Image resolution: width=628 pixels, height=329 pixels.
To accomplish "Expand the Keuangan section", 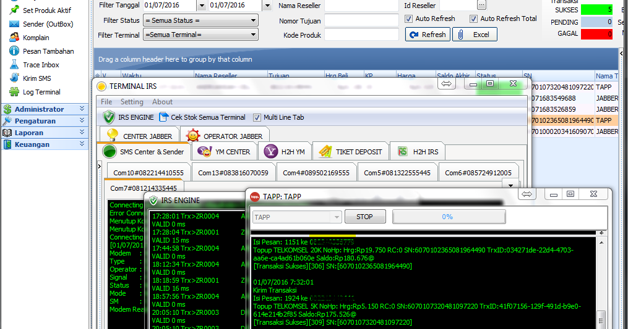I will pos(82,144).
